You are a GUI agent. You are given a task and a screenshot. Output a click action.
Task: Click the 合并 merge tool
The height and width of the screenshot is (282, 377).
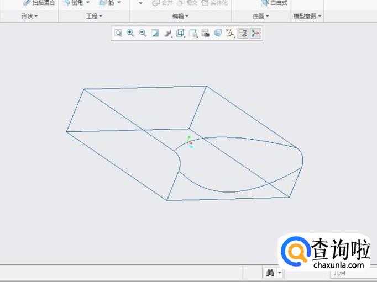[163, 3]
